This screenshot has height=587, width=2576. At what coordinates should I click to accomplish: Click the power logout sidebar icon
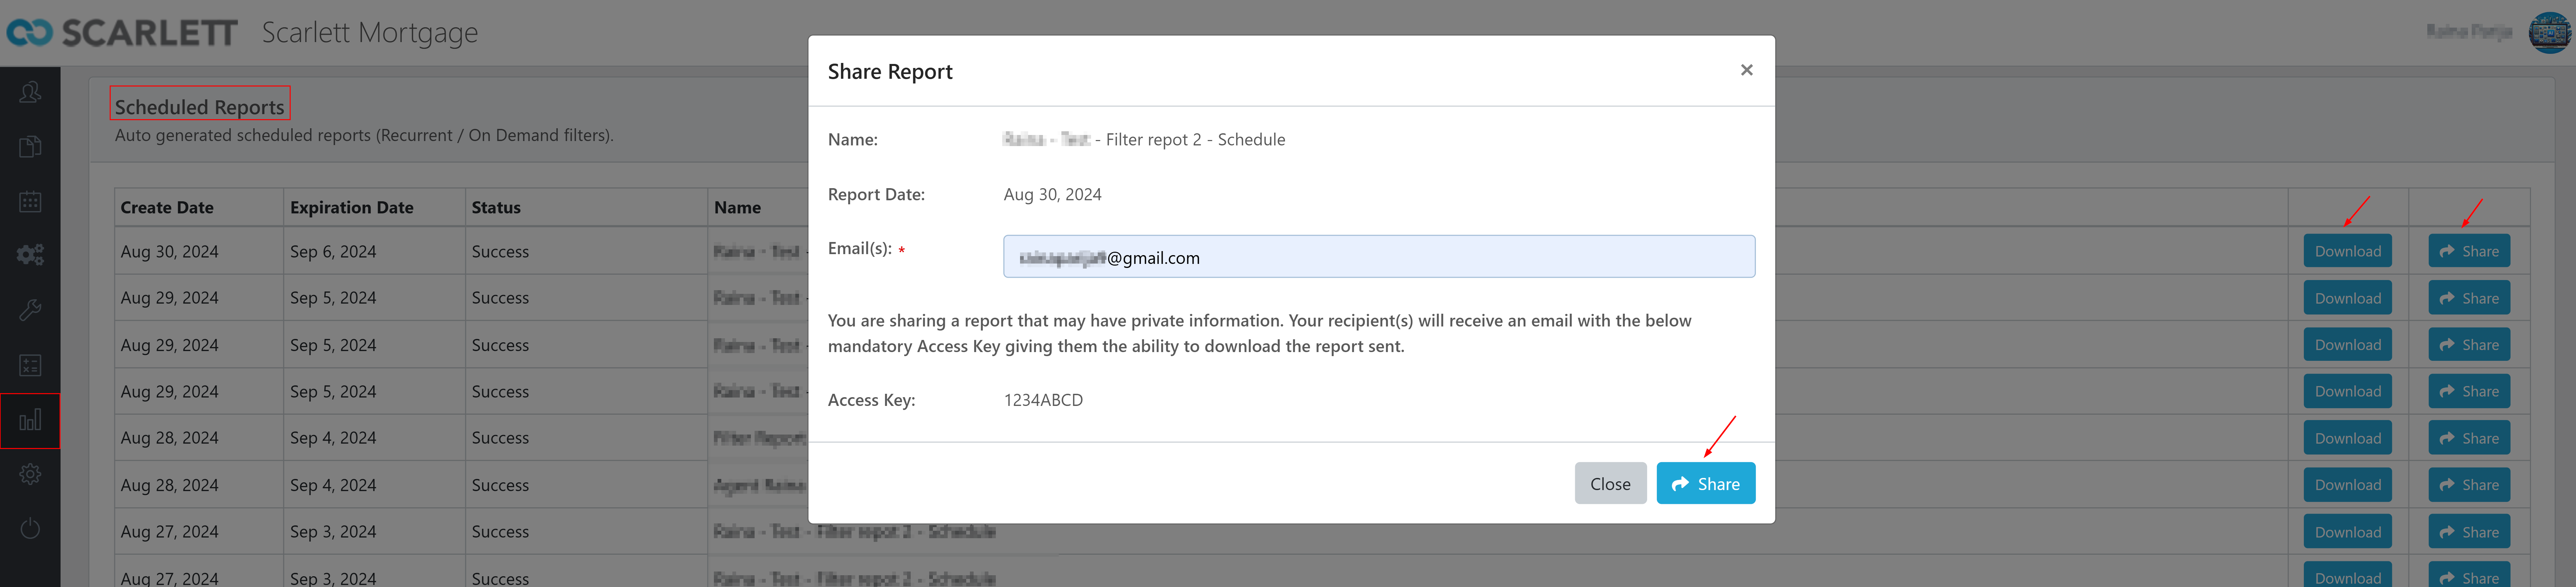click(30, 528)
